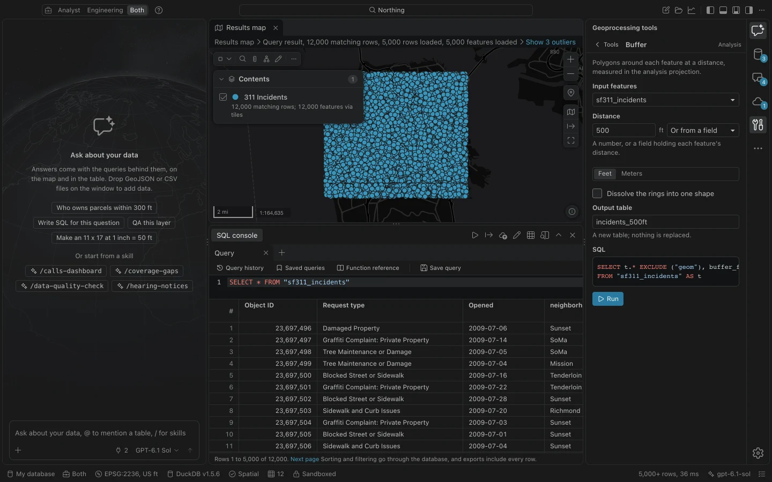Go to Next page of rows
This screenshot has height=482, width=772.
[305, 459]
